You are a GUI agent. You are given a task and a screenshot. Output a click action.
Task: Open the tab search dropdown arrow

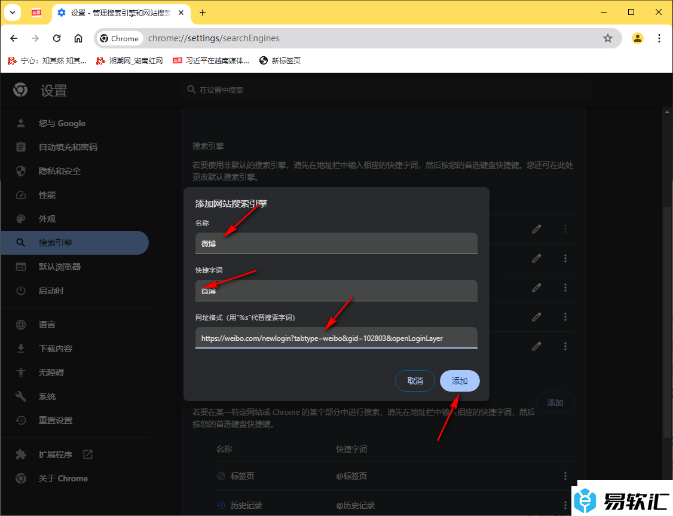13,13
